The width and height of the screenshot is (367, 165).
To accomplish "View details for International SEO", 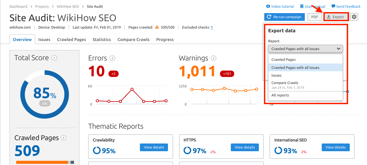I will click(x=335, y=147).
